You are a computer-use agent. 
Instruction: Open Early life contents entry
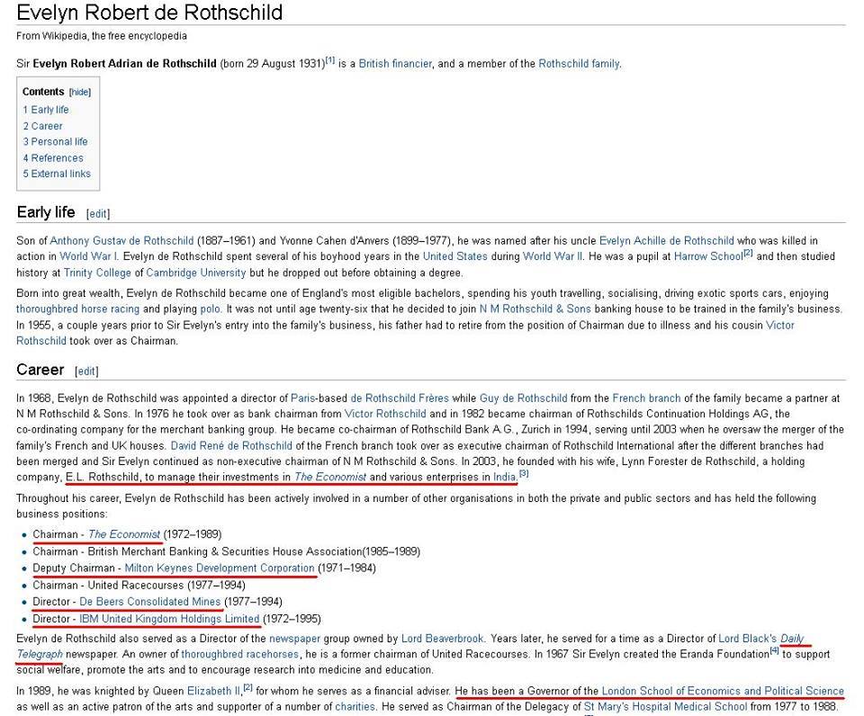(46, 110)
